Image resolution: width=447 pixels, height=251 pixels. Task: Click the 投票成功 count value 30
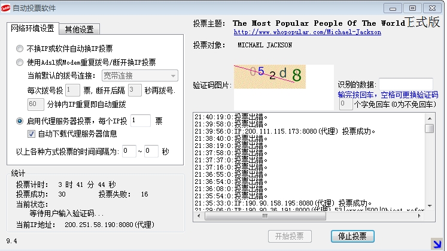coord(62,194)
